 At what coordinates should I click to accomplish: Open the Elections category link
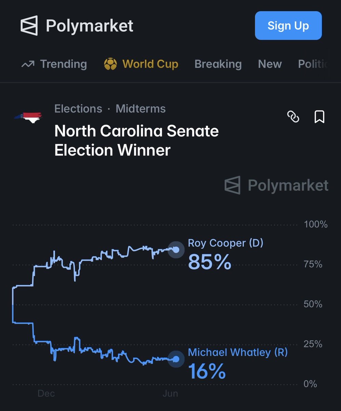click(x=78, y=109)
